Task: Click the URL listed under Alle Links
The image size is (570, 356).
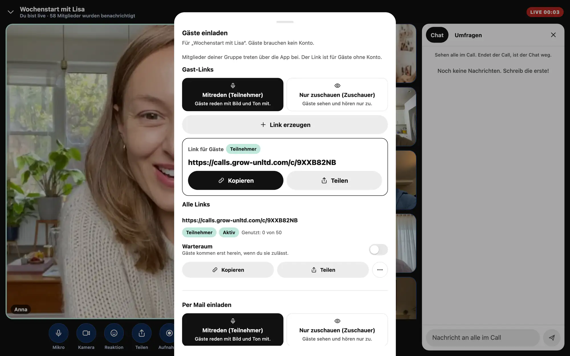Action: click(240, 220)
